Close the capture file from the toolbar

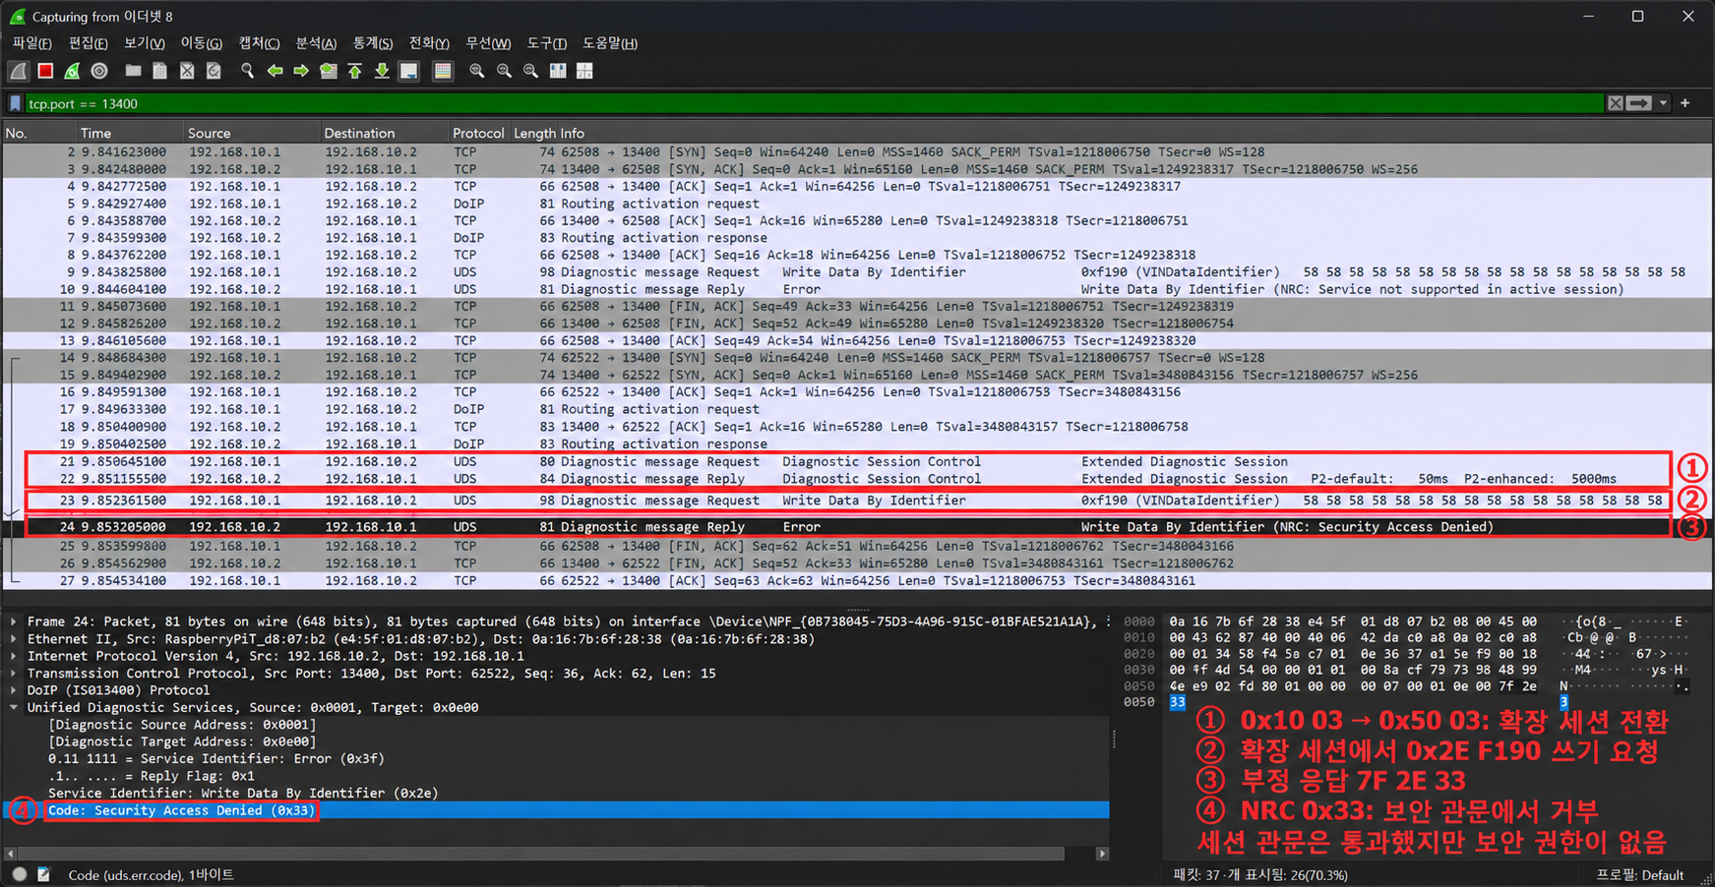pos(187,71)
